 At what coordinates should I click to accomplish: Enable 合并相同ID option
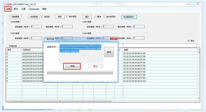[105, 17]
